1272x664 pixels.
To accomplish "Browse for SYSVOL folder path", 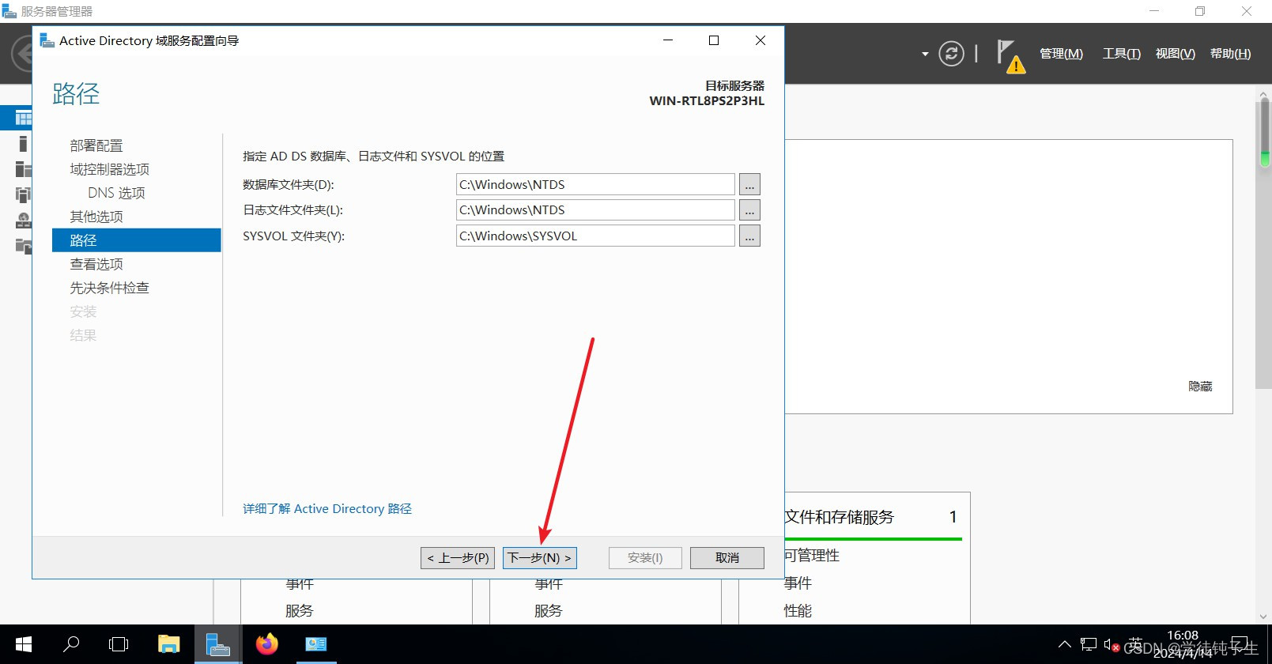I will click(x=749, y=236).
